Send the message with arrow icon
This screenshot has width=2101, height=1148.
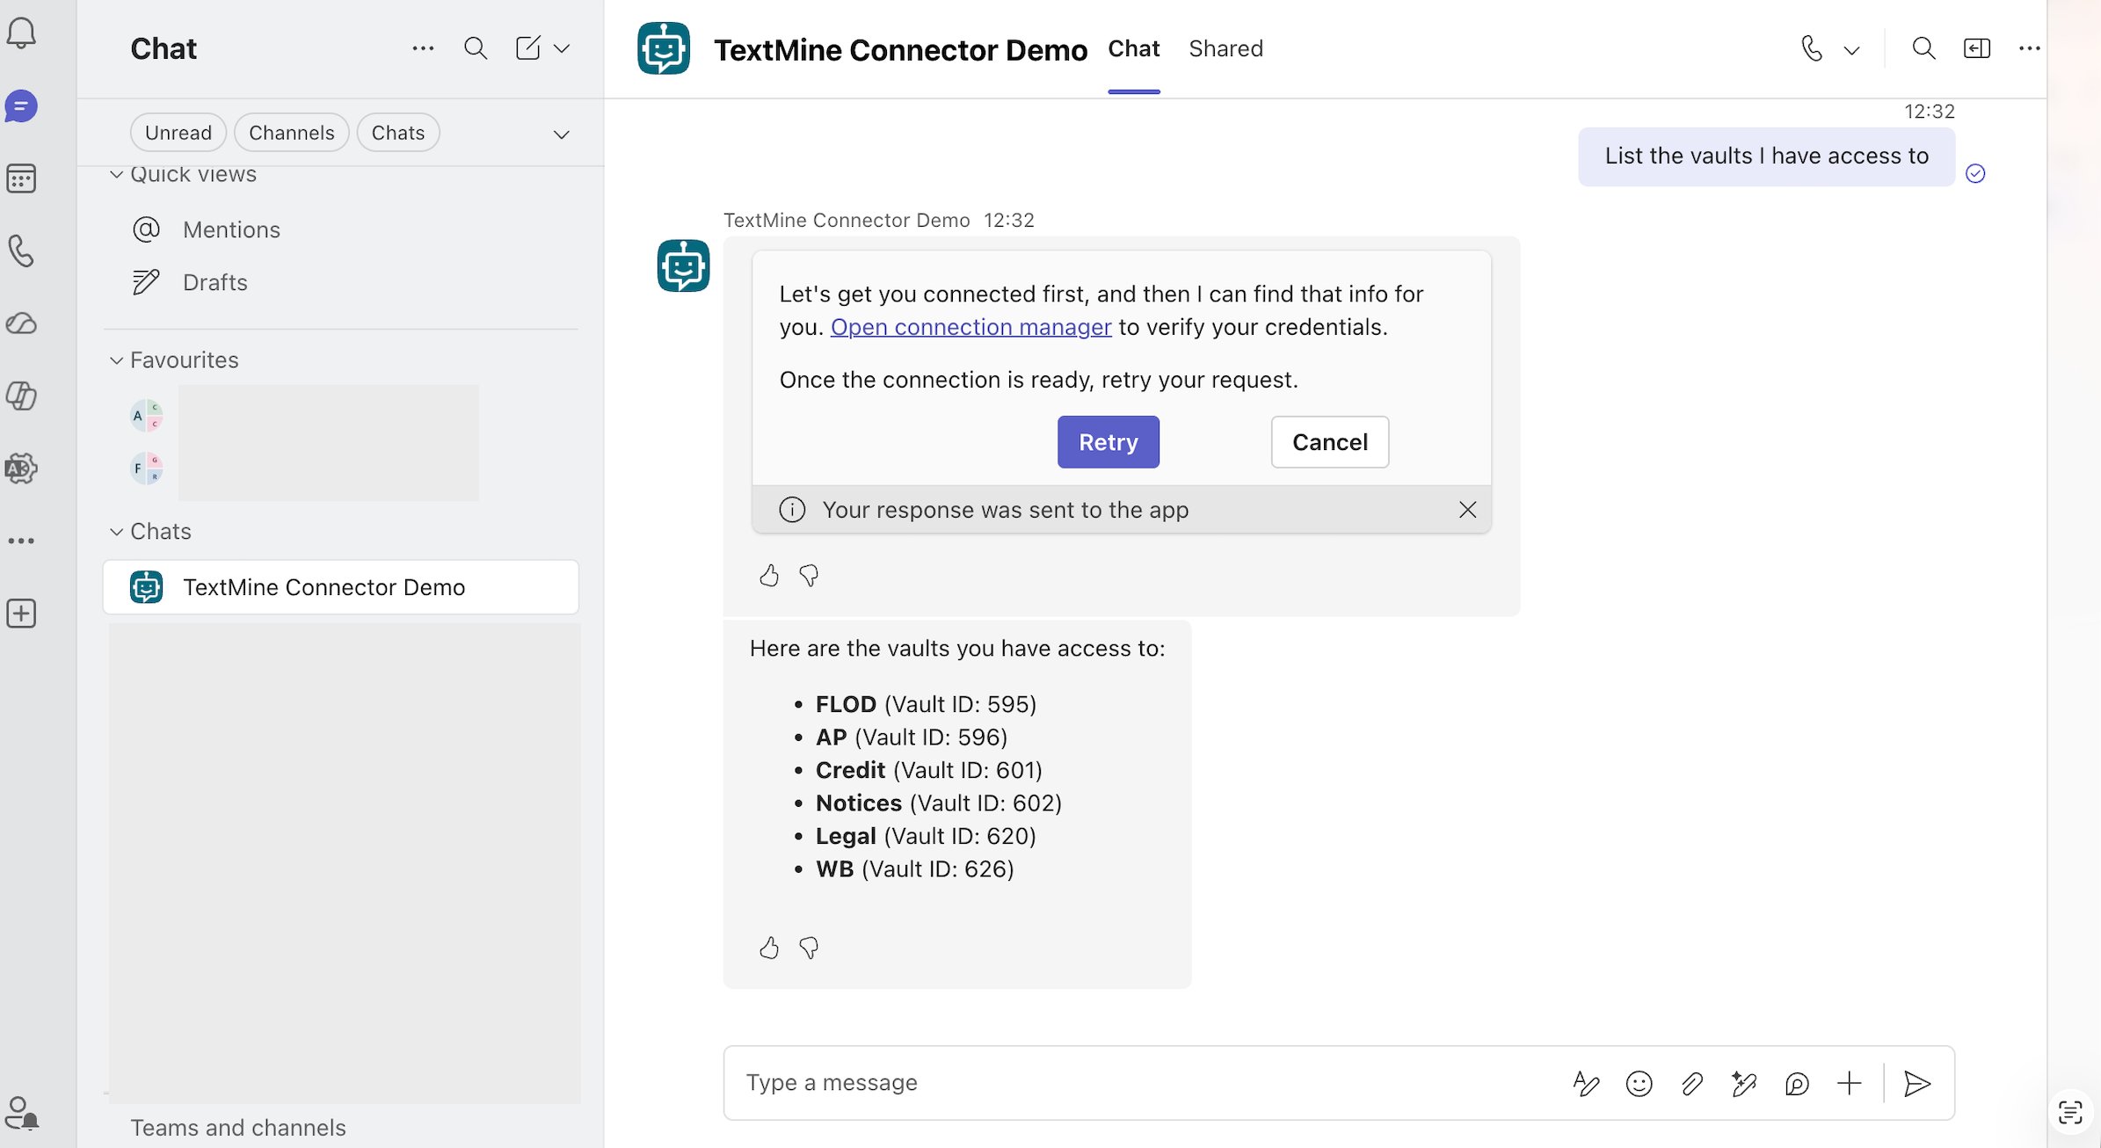tap(1917, 1084)
